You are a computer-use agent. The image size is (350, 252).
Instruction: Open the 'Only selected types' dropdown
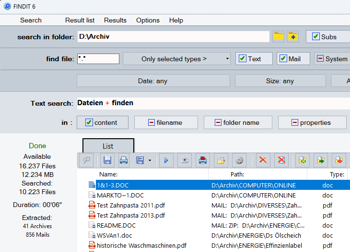click(177, 59)
